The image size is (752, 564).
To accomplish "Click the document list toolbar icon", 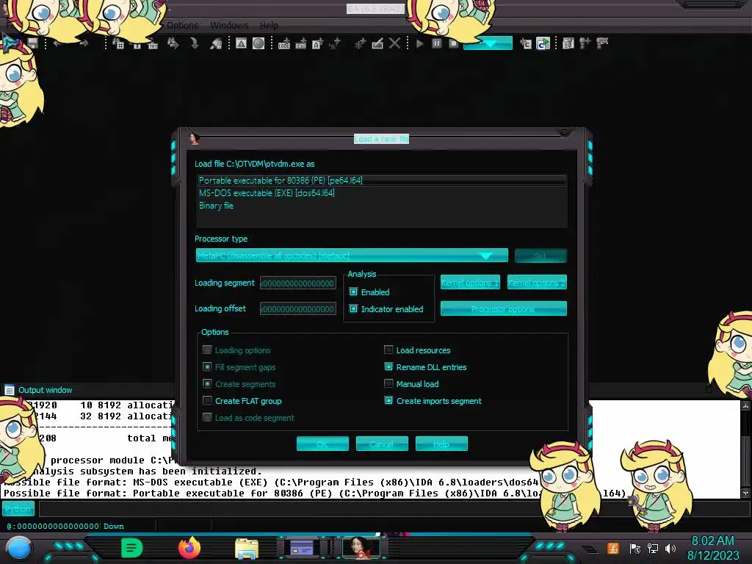I will coord(568,43).
